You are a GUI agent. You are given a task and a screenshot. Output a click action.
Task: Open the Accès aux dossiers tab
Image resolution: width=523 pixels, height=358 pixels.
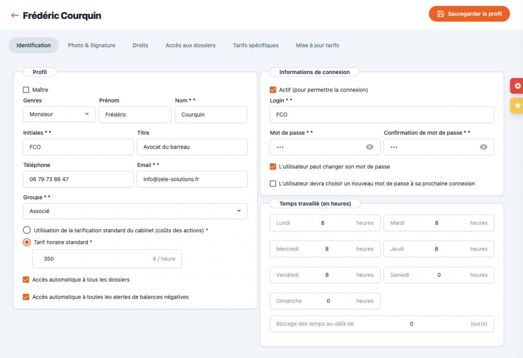pyautogui.click(x=190, y=45)
